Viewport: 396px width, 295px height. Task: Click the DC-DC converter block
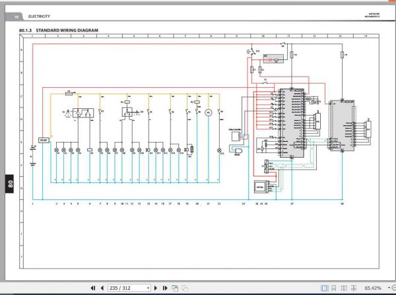coord(44,140)
